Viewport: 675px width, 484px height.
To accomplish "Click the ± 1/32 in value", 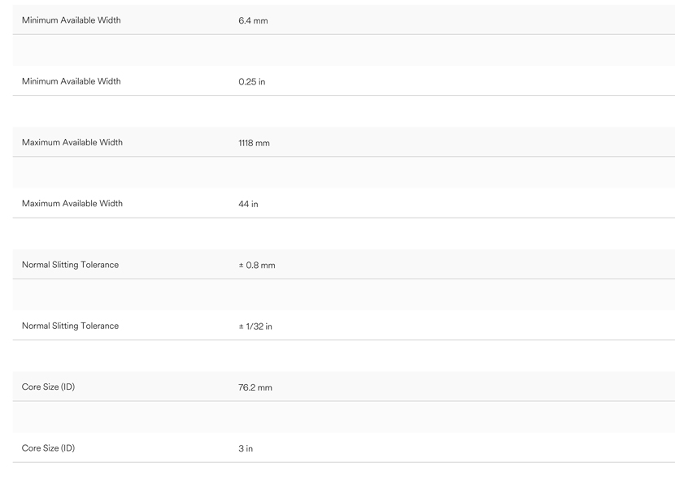I will coord(255,326).
